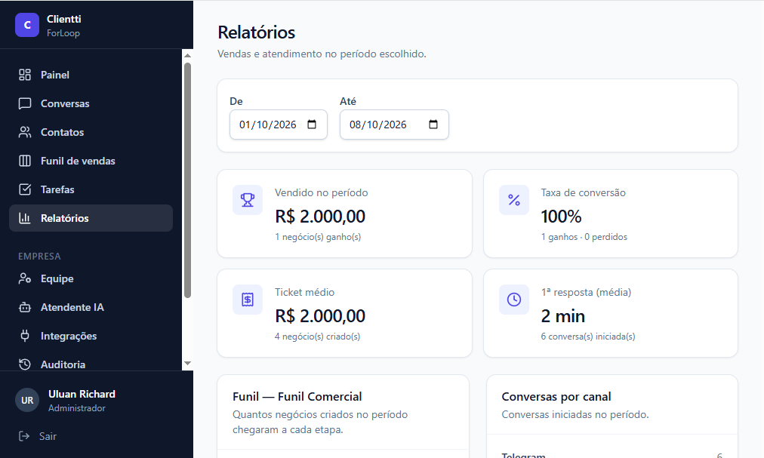764x458 pixels.
Task: Click '1 negócio(s) ganho(s)' text
Action: 318,237
